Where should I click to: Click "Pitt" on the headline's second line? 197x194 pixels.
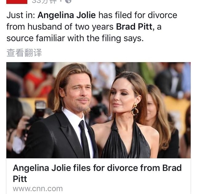[20, 179]
